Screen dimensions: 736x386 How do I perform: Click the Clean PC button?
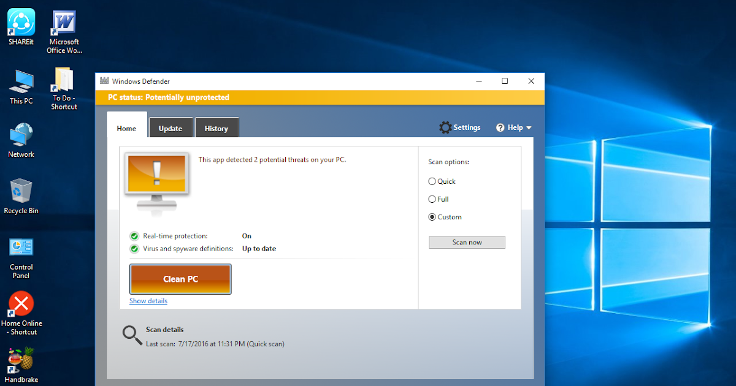180,279
